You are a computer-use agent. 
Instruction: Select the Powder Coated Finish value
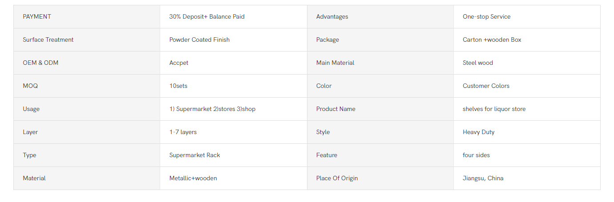pos(200,40)
